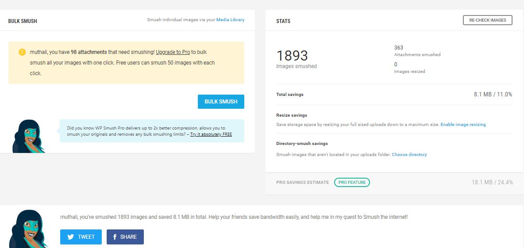Click the Facebook Share button
The height and width of the screenshot is (248, 524).
125,237
